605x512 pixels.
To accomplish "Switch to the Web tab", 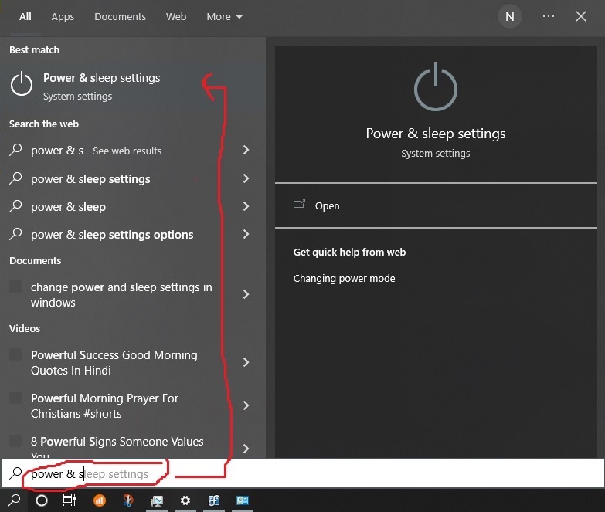I will coord(176,16).
